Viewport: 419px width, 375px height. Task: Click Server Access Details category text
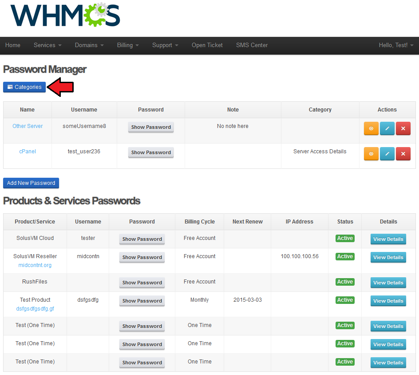320,152
